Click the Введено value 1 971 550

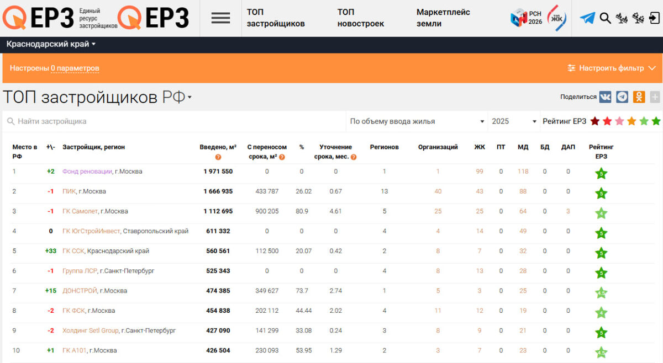click(x=218, y=172)
